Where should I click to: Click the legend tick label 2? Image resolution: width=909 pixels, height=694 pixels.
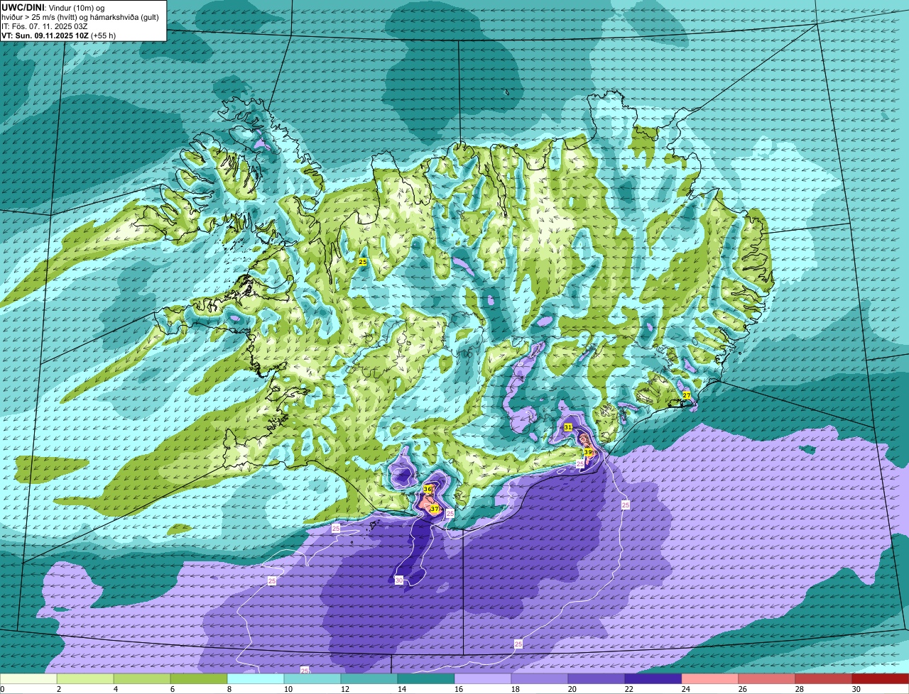pos(59,689)
